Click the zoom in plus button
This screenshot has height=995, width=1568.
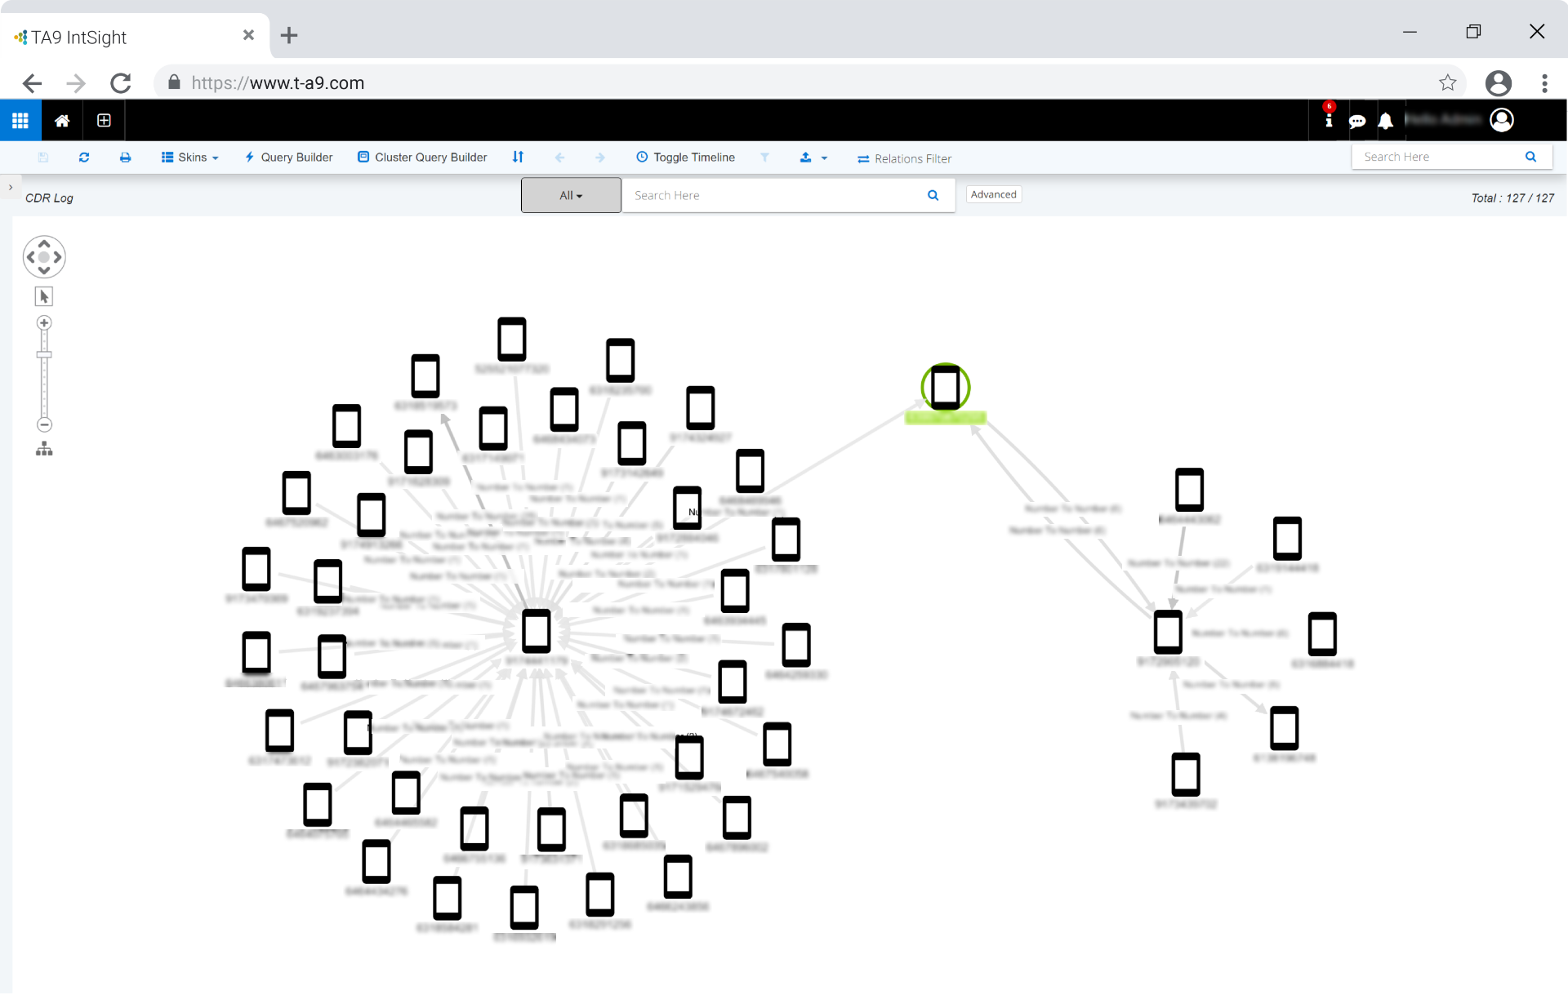click(44, 323)
